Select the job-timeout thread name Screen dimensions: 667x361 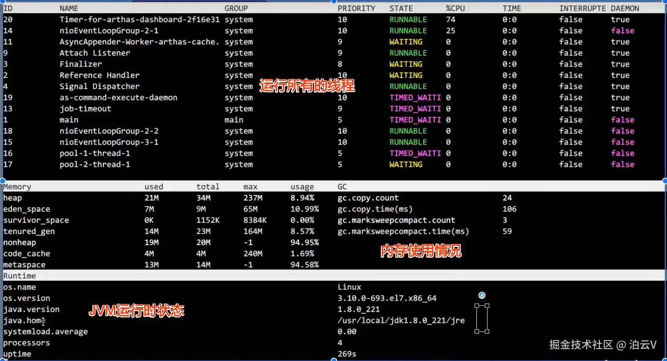click(85, 108)
